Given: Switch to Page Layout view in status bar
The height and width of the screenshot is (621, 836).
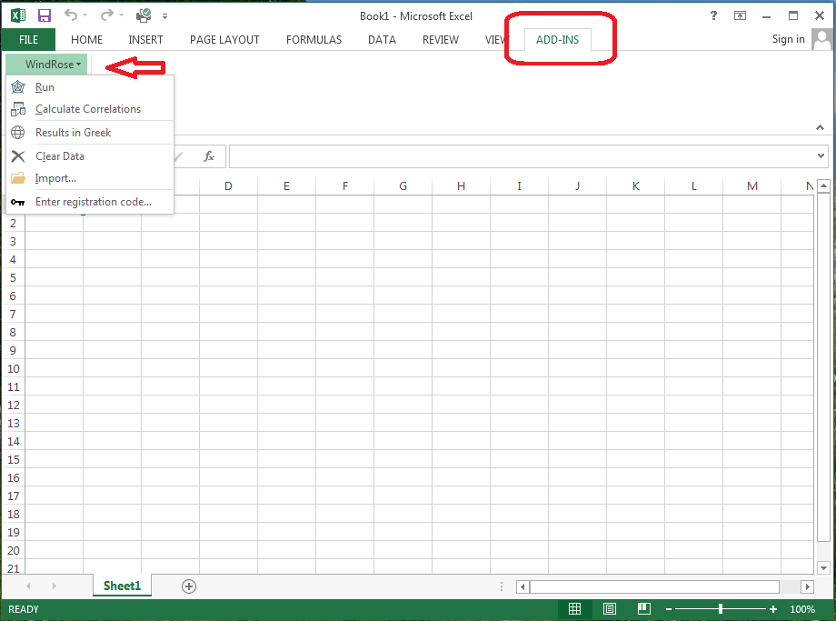Looking at the screenshot, I should [x=609, y=609].
